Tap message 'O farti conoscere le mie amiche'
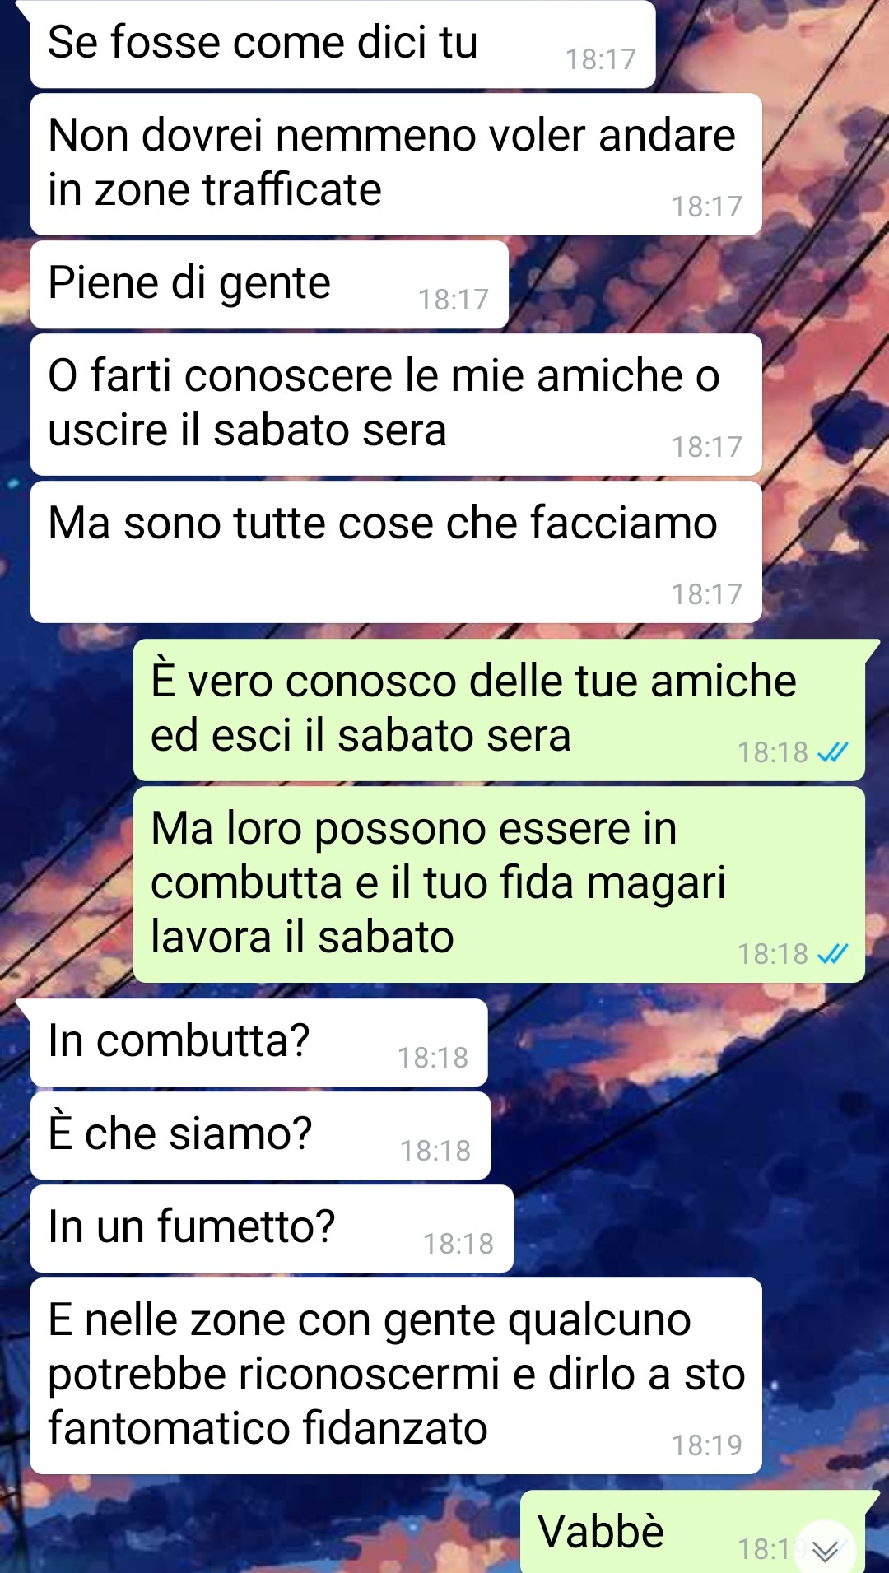Screen dimensions: 889x1573 click(396, 404)
